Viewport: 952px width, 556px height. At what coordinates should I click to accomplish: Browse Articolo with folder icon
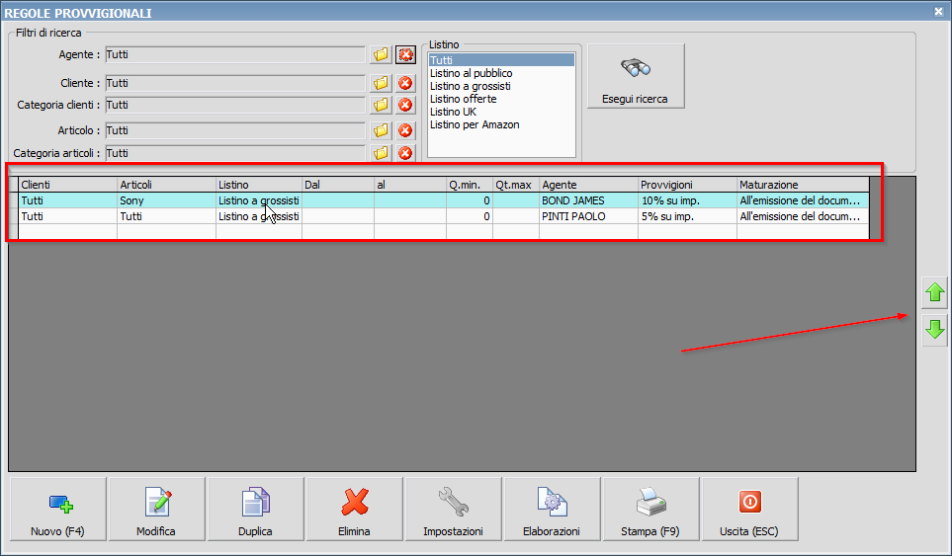(381, 130)
